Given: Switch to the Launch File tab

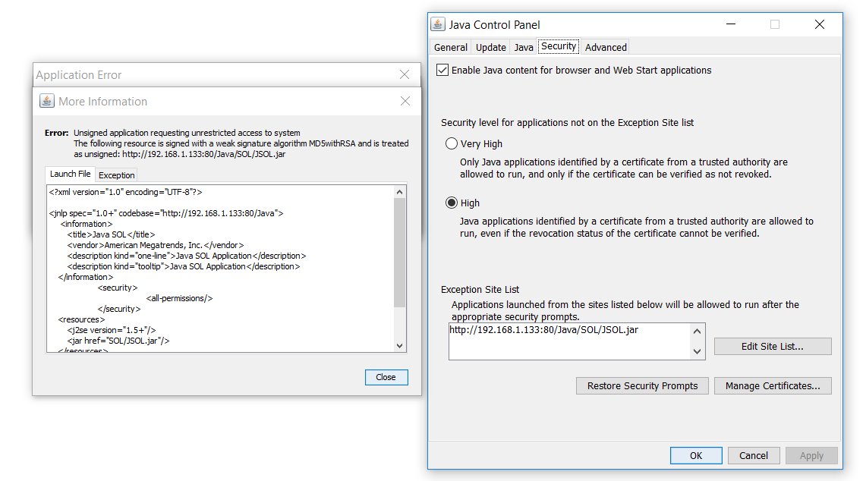Looking at the screenshot, I should (x=70, y=174).
